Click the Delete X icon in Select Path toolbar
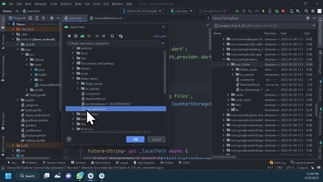 (104, 36)
